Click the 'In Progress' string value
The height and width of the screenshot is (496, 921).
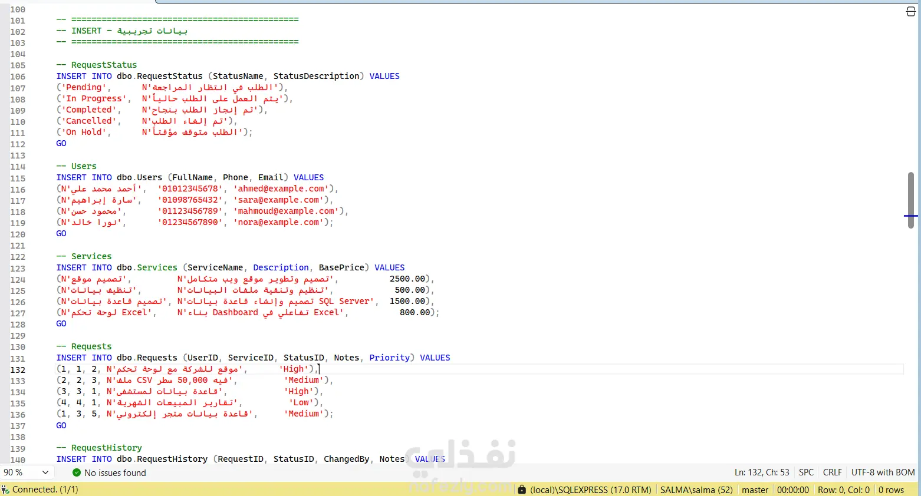pos(94,98)
